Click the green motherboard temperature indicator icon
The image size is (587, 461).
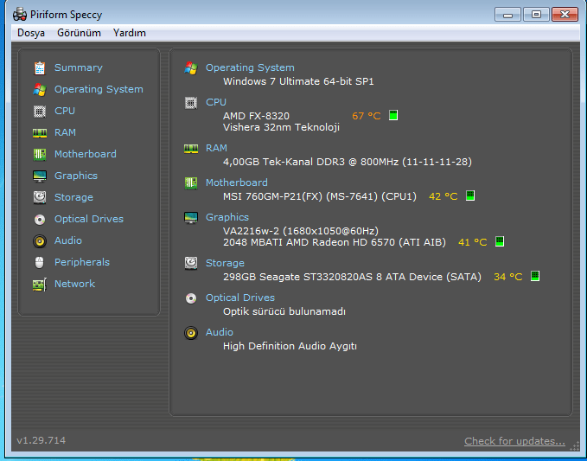pyautogui.click(x=470, y=195)
